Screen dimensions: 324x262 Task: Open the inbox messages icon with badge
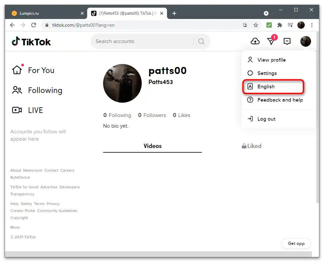271,41
